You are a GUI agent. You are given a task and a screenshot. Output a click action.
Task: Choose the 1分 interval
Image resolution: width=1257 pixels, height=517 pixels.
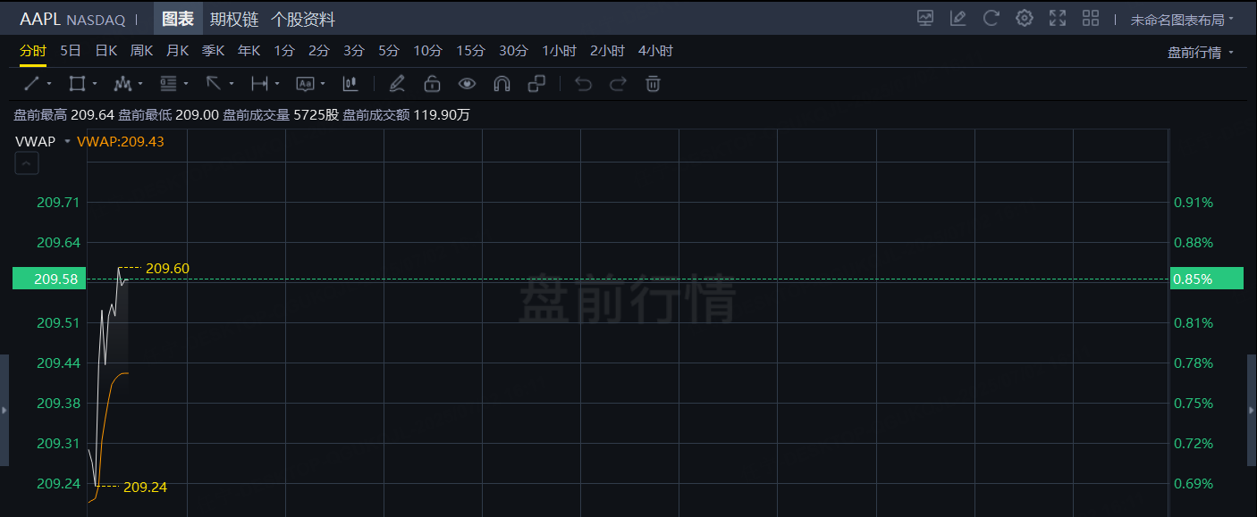284,51
